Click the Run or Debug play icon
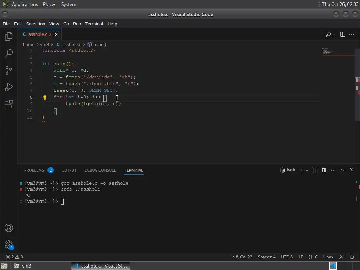 [x=329, y=34]
